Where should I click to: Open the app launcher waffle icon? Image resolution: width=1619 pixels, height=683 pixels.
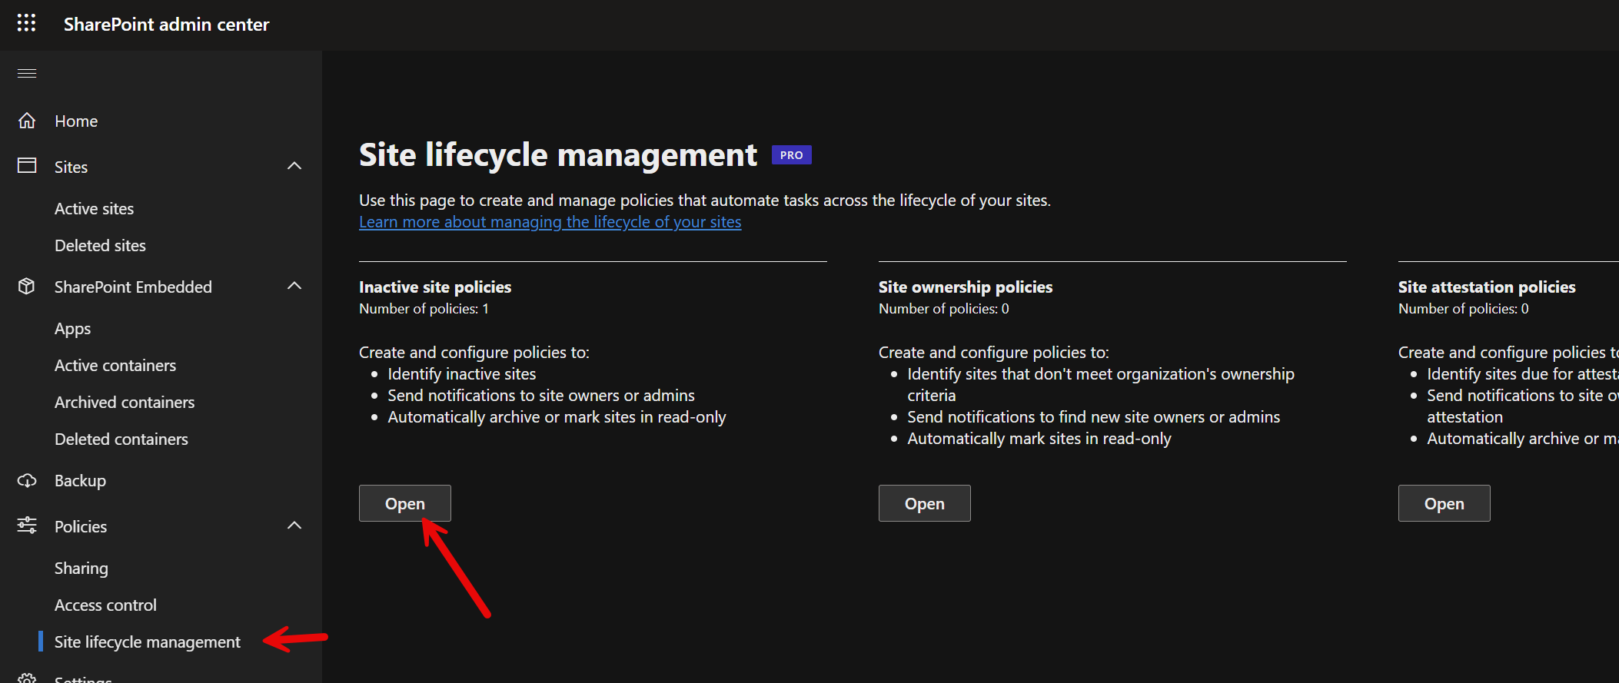26,23
